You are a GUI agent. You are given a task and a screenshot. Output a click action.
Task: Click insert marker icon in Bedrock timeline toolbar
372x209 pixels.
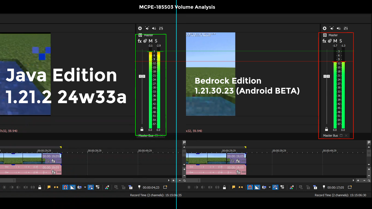click(x=324, y=187)
